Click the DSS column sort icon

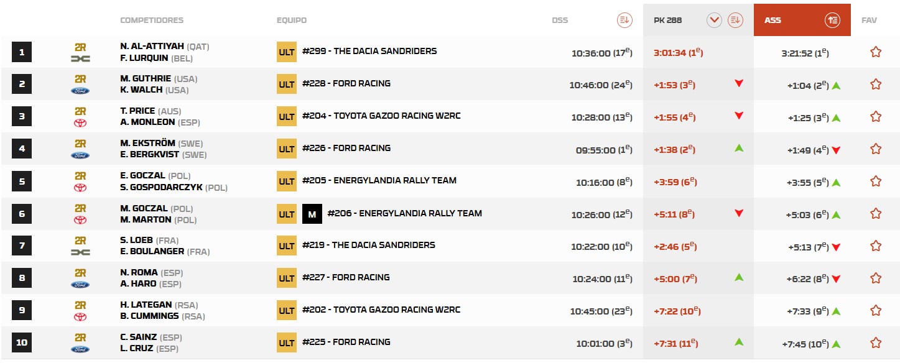pos(624,20)
